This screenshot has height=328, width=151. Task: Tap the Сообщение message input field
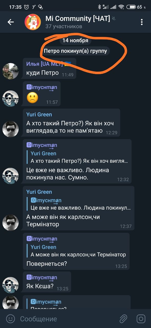point(67,319)
